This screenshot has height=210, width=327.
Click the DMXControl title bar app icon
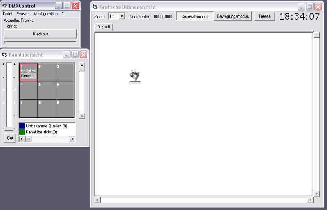pos(4,6)
